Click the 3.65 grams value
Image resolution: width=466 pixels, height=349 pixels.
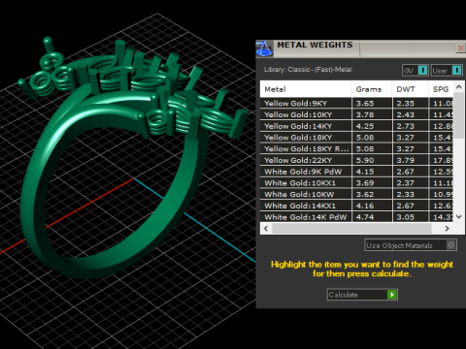coord(365,104)
